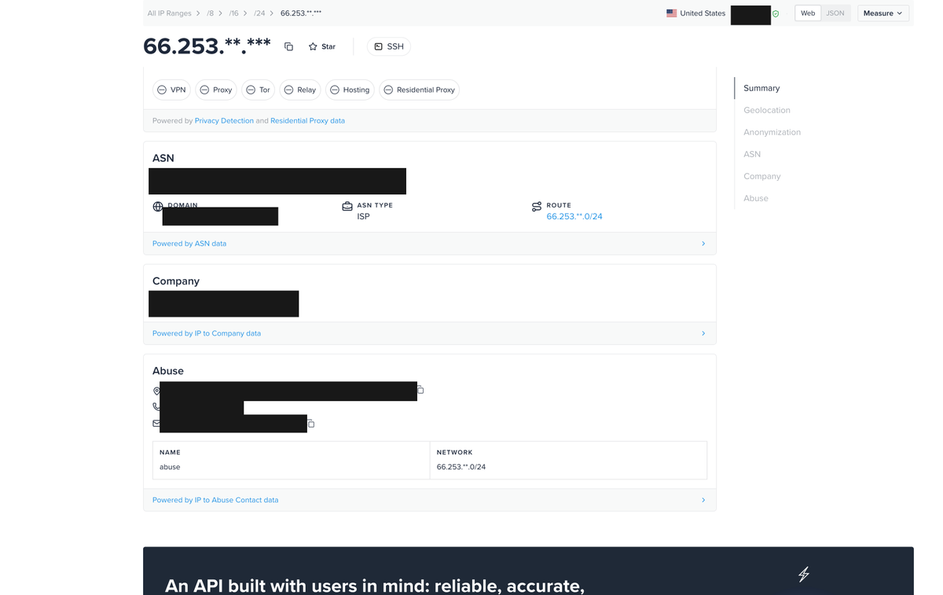The width and height of the screenshot is (943, 595).
Task: Click the green shield icon in header
Action: click(776, 13)
